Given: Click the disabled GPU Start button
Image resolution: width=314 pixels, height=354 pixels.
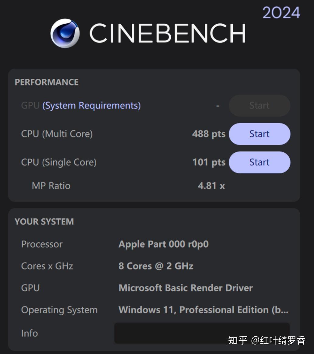Looking at the screenshot, I should pos(259,106).
